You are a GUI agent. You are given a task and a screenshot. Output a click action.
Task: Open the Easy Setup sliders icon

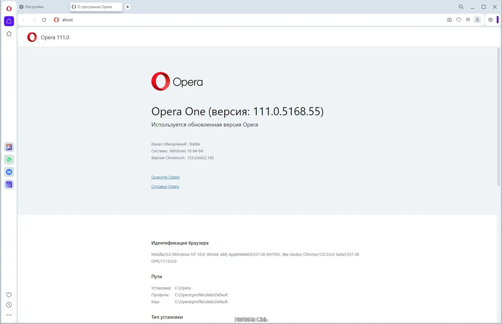click(468, 20)
